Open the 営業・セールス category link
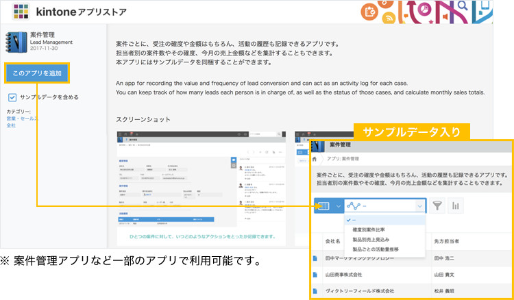 tap(22, 118)
